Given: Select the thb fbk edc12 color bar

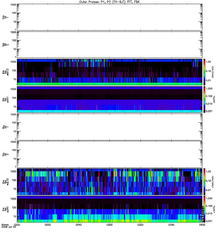Looking at the screenshot, I should pos(204,72).
